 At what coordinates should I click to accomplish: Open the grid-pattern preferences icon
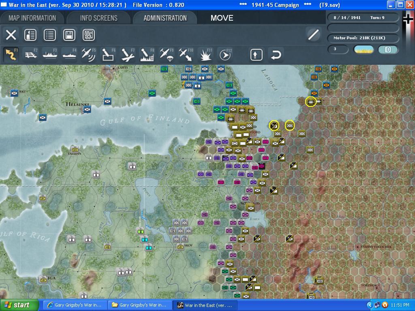click(x=88, y=35)
